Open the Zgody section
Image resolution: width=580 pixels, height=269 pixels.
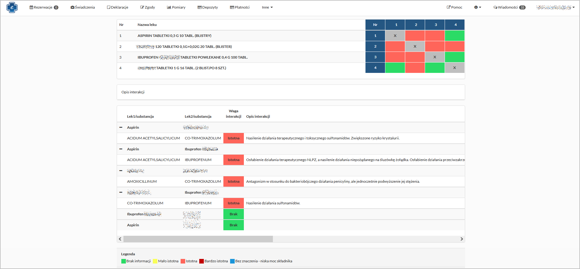click(x=148, y=7)
